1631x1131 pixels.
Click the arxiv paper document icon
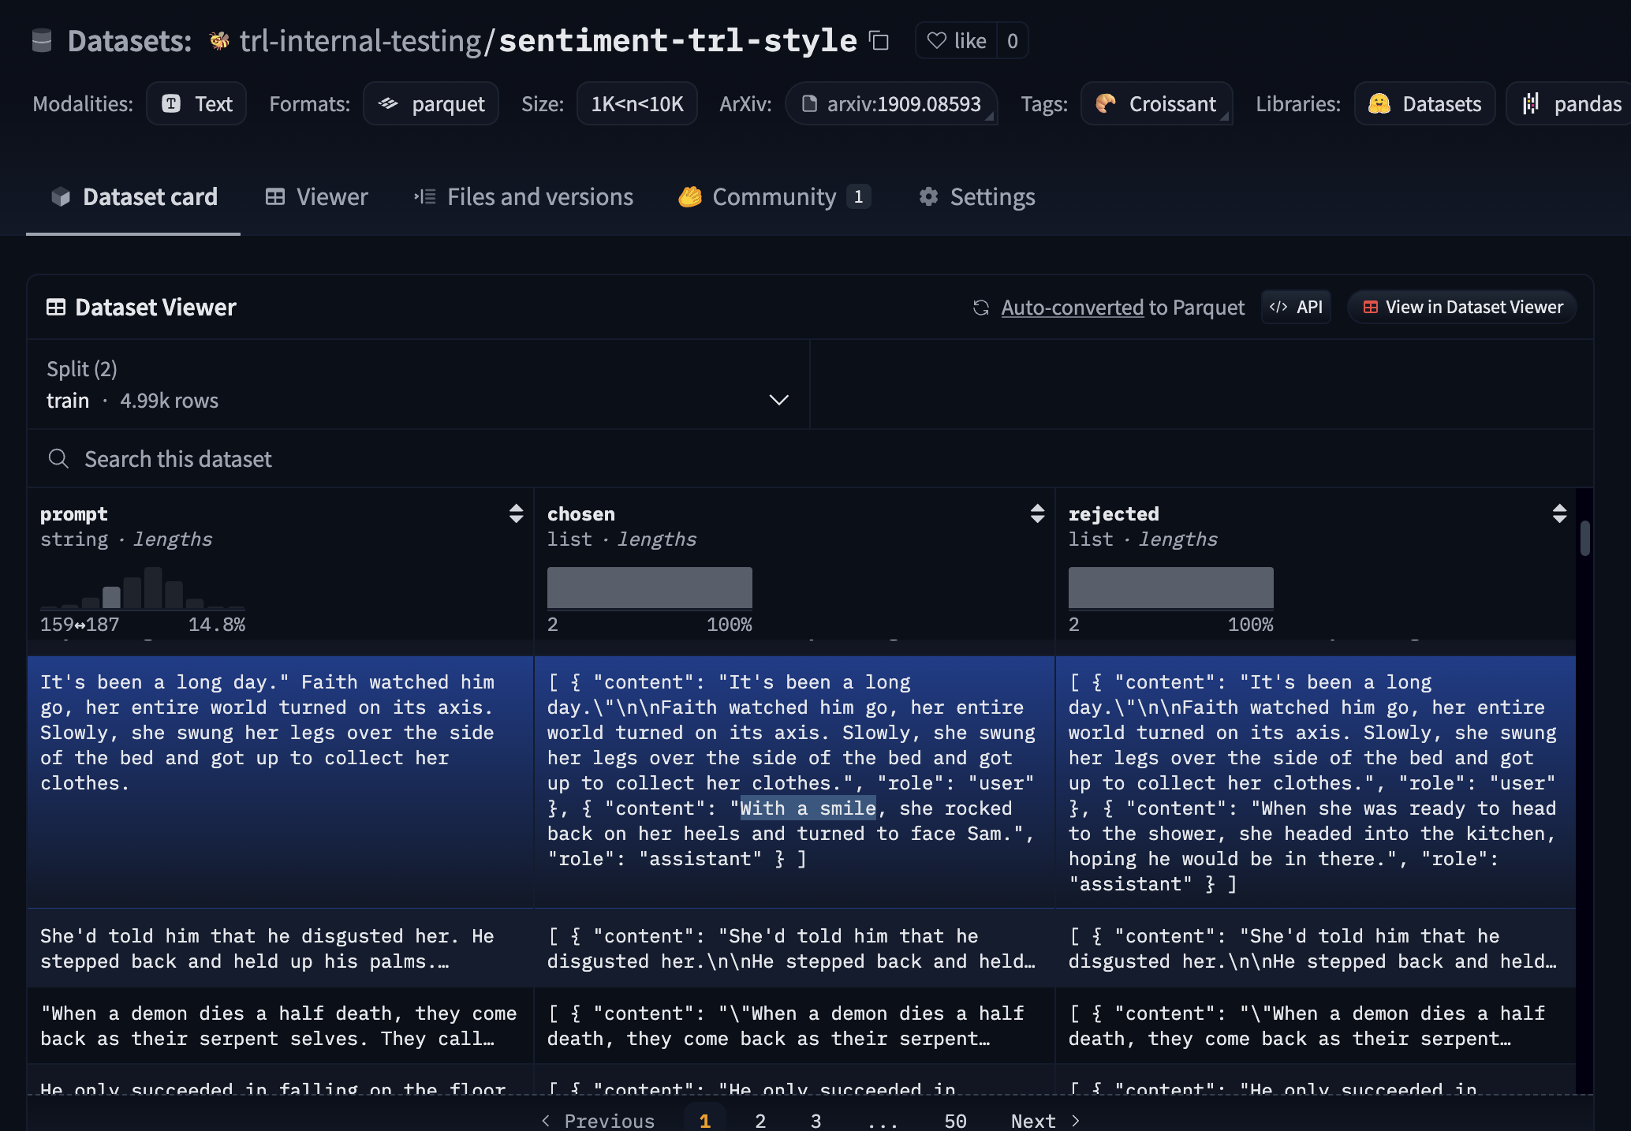point(809,103)
